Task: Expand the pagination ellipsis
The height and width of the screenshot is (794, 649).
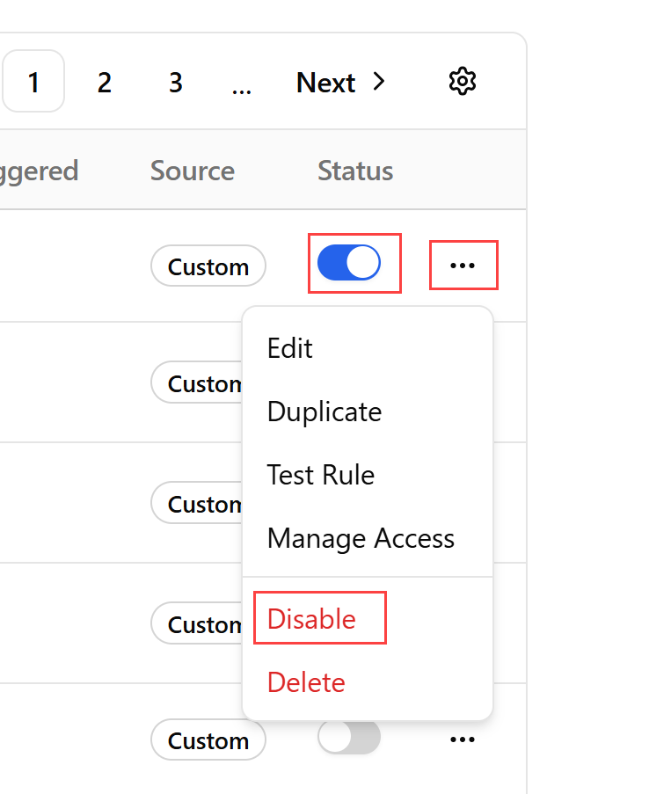Action: 241,87
